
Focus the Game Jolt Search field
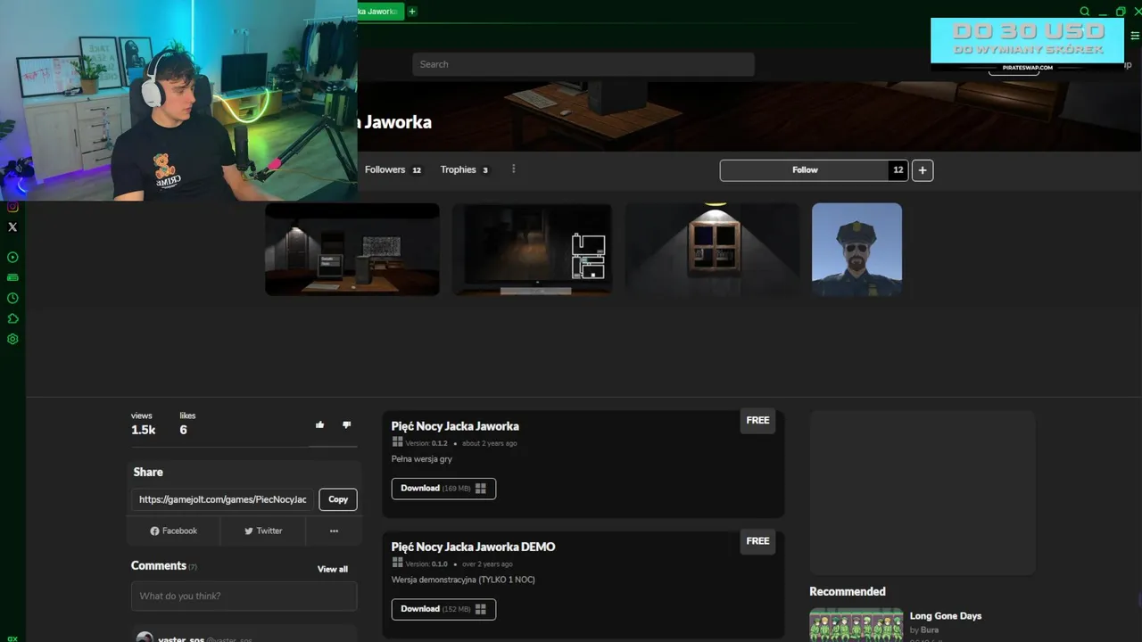pos(583,64)
